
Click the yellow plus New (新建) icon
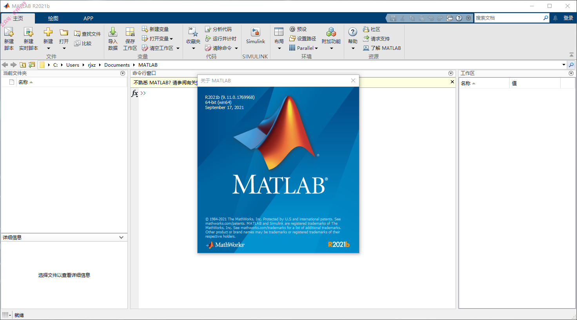(x=48, y=32)
